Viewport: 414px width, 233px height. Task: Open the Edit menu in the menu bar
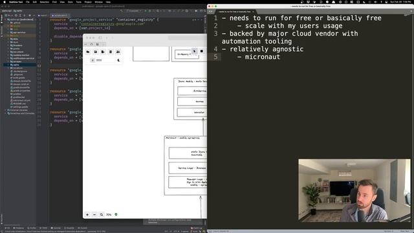pos(35,2)
